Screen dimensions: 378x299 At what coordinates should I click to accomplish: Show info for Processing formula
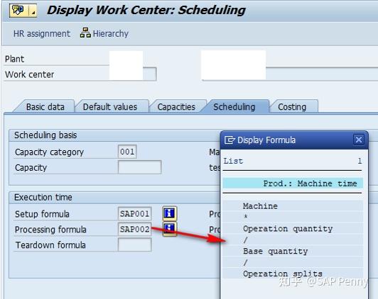(170, 229)
